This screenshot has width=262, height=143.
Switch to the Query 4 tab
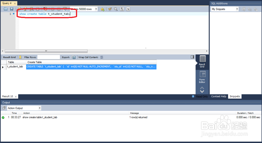(7, 3)
